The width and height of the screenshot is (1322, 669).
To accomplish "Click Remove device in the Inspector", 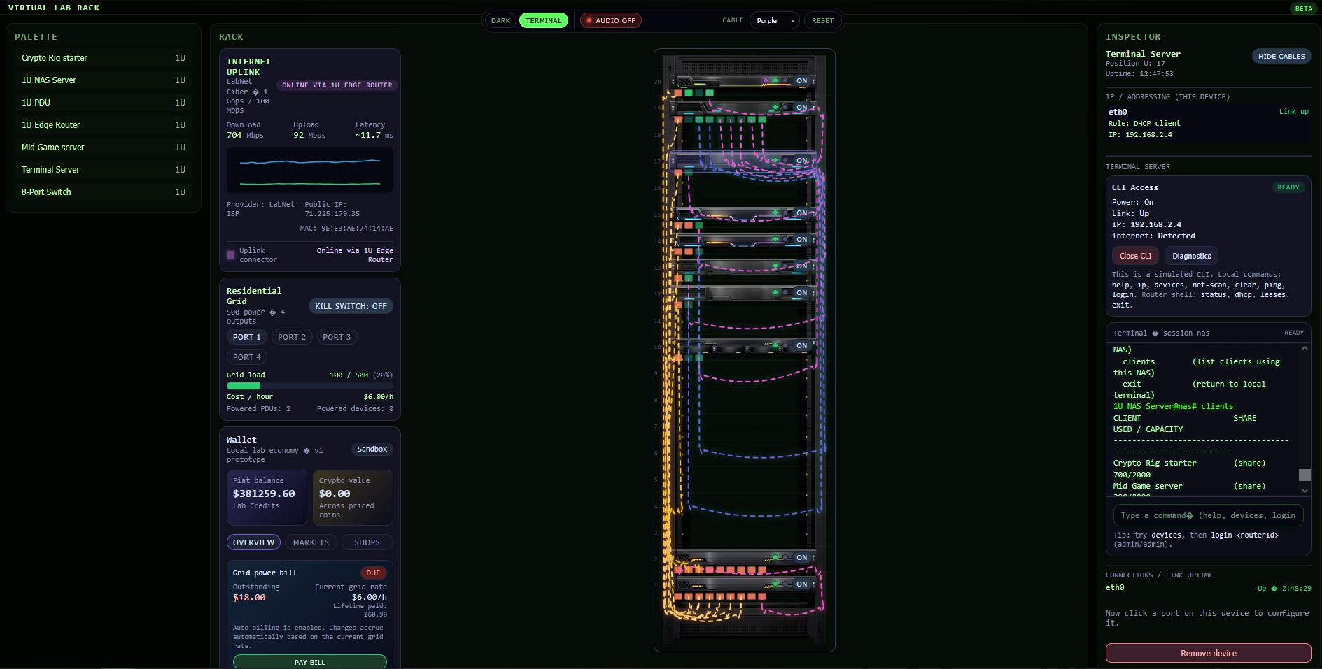I will (1208, 653).
